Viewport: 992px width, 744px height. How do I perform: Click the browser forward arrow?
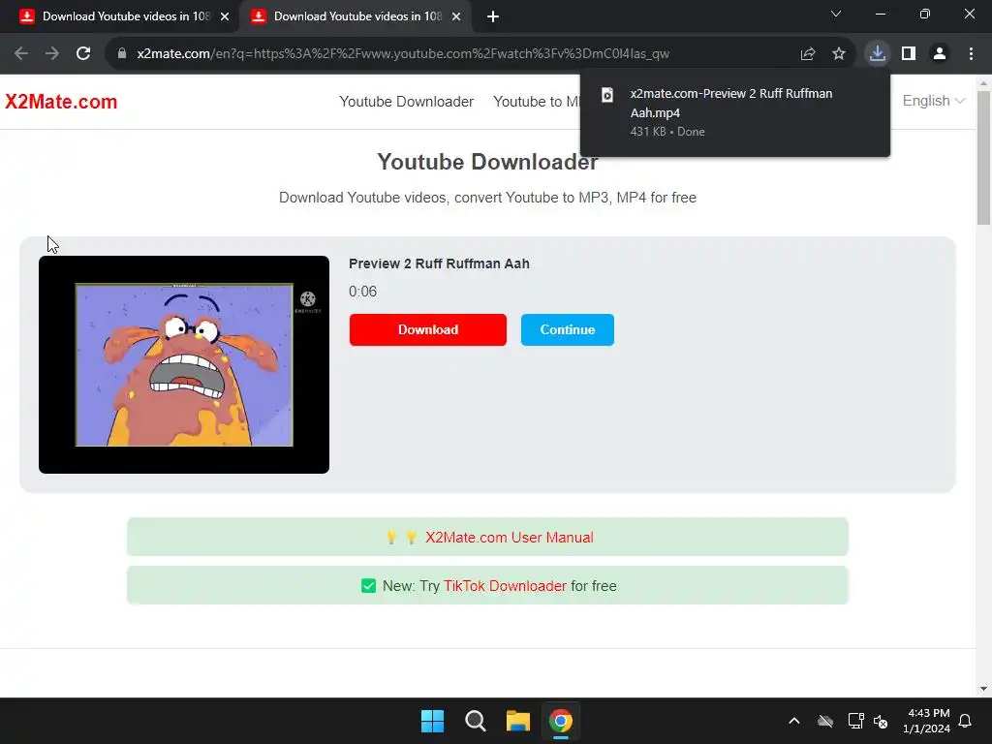coord(52,54)
